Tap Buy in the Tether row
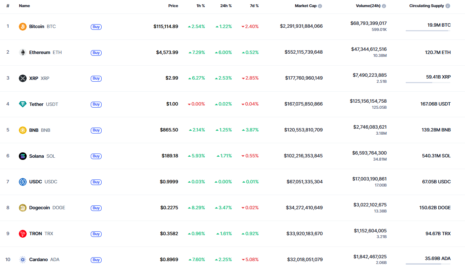The width and height of the screenshot is (465, 270). click(x=96, y=104)
